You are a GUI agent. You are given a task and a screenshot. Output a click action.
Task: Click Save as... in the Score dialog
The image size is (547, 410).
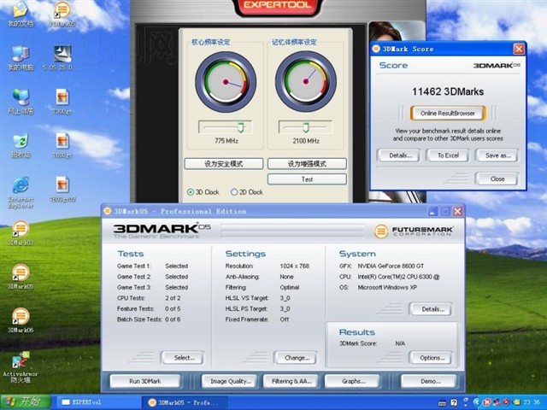click(498, 155)
